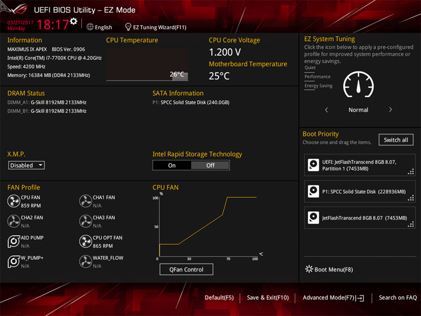421x316 pixels.
Task: Open the X.M.P. Disabled dropdown
Action: [x=26, y=165]
